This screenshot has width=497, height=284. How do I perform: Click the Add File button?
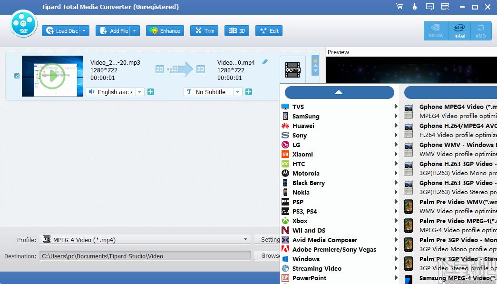[x=113, y=31]
